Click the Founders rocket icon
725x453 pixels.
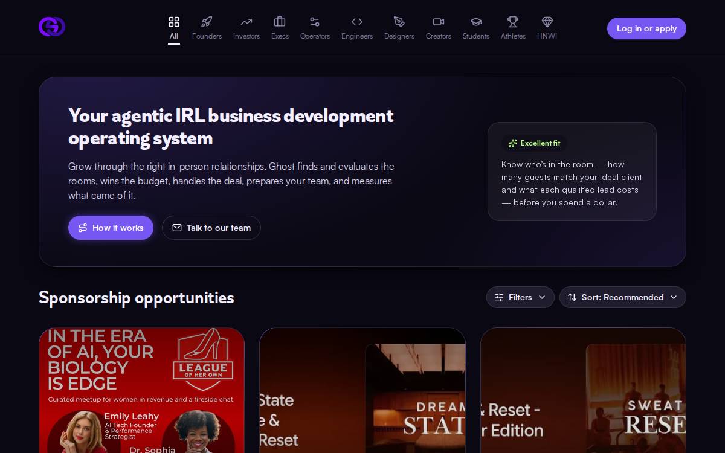(207, 22)
